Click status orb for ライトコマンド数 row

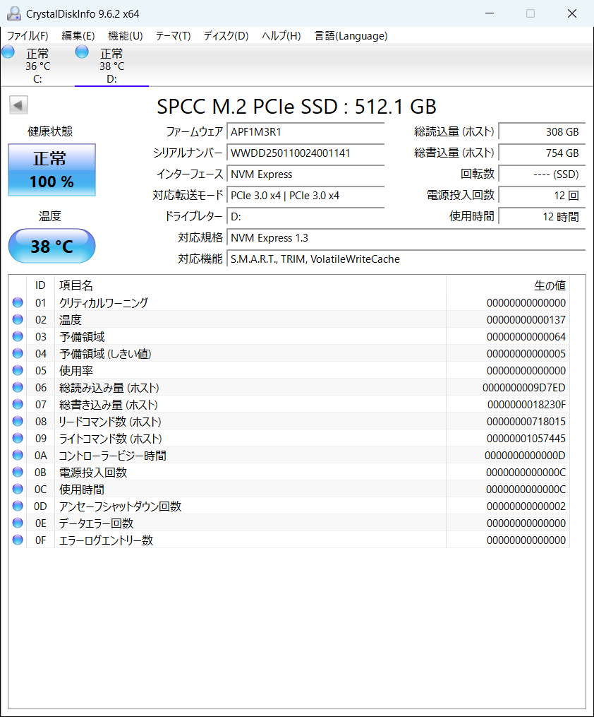pyautogui.click(x=18, y=438)
